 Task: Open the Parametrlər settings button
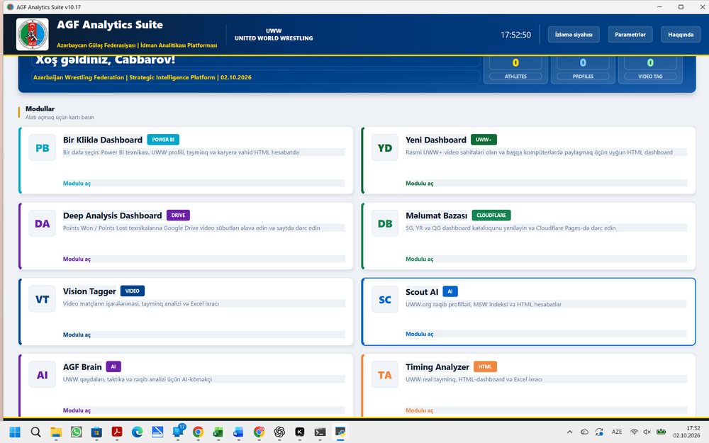(630, 34)
